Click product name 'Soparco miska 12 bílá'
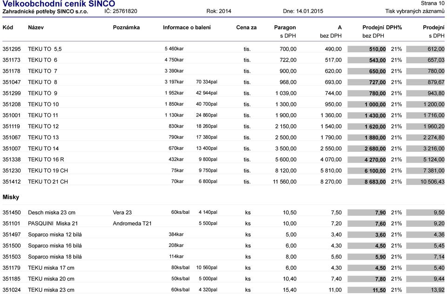 pyautogui.click(x=55, y=235)
